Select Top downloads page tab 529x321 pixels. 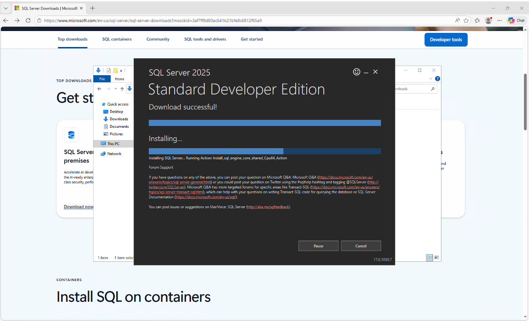coord(72,39)
